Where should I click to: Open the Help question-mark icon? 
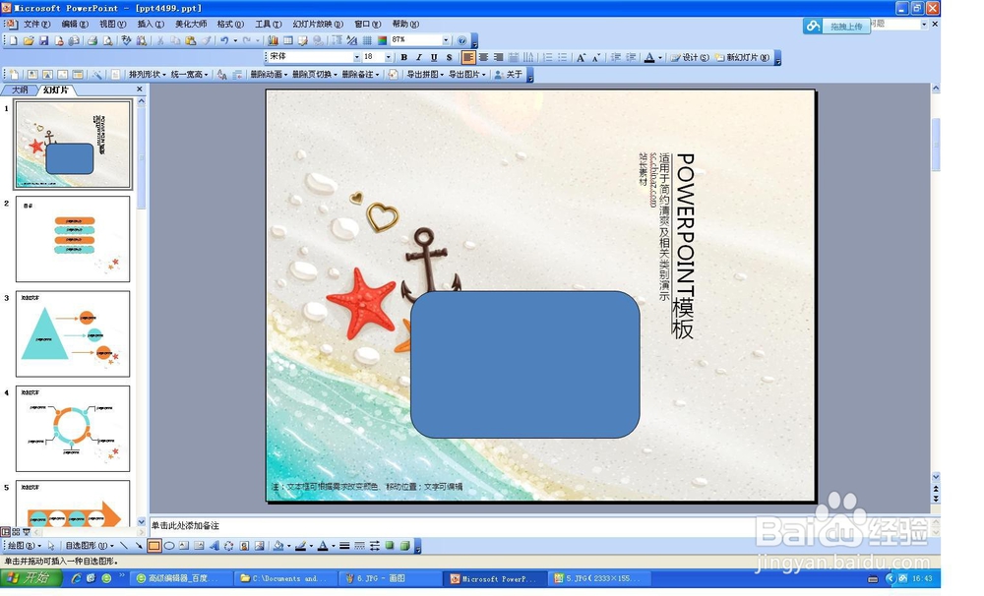[461, 40]
